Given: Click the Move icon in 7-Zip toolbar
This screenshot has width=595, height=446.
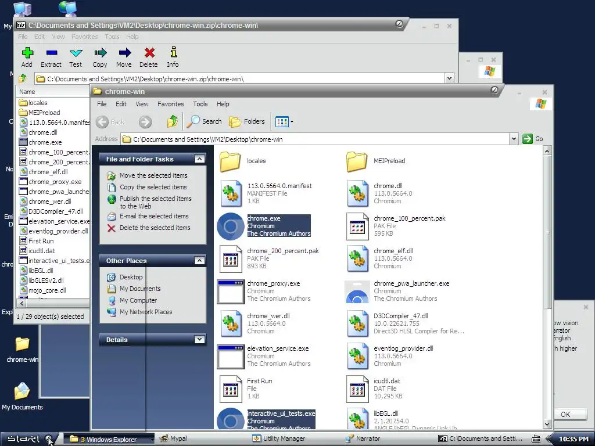Looking at the screenshot, I should click(x=124, y=57).
